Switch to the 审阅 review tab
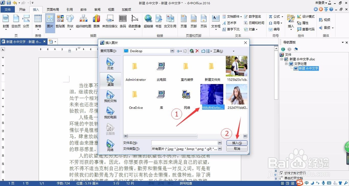 (x=97, y=9)
